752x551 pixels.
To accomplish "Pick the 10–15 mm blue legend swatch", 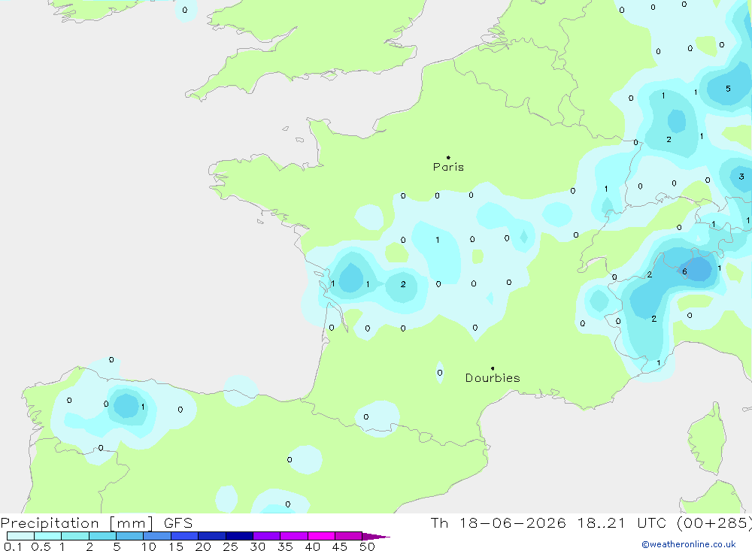I will (157, 536).
